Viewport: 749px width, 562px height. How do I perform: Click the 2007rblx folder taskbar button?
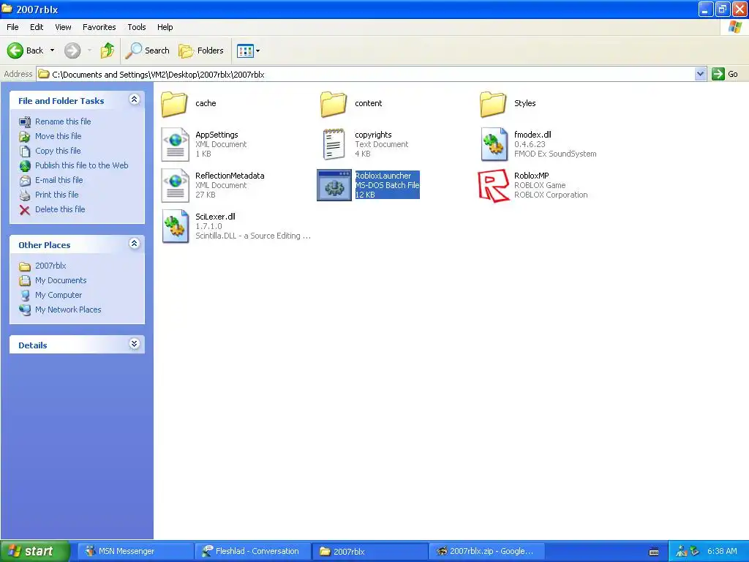coord(369,552)
